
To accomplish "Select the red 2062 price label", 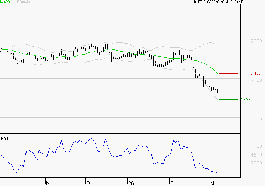I will click(x=255, y=74).
